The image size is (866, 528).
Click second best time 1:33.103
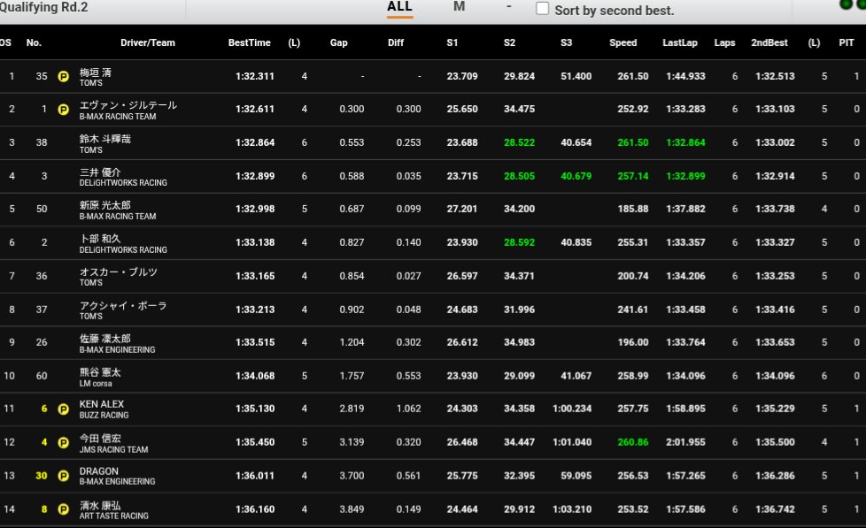[775, 110]
